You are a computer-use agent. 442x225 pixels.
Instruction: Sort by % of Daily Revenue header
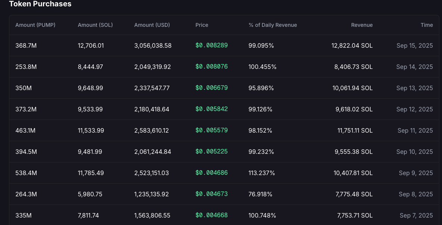click(x=272, y=25)
